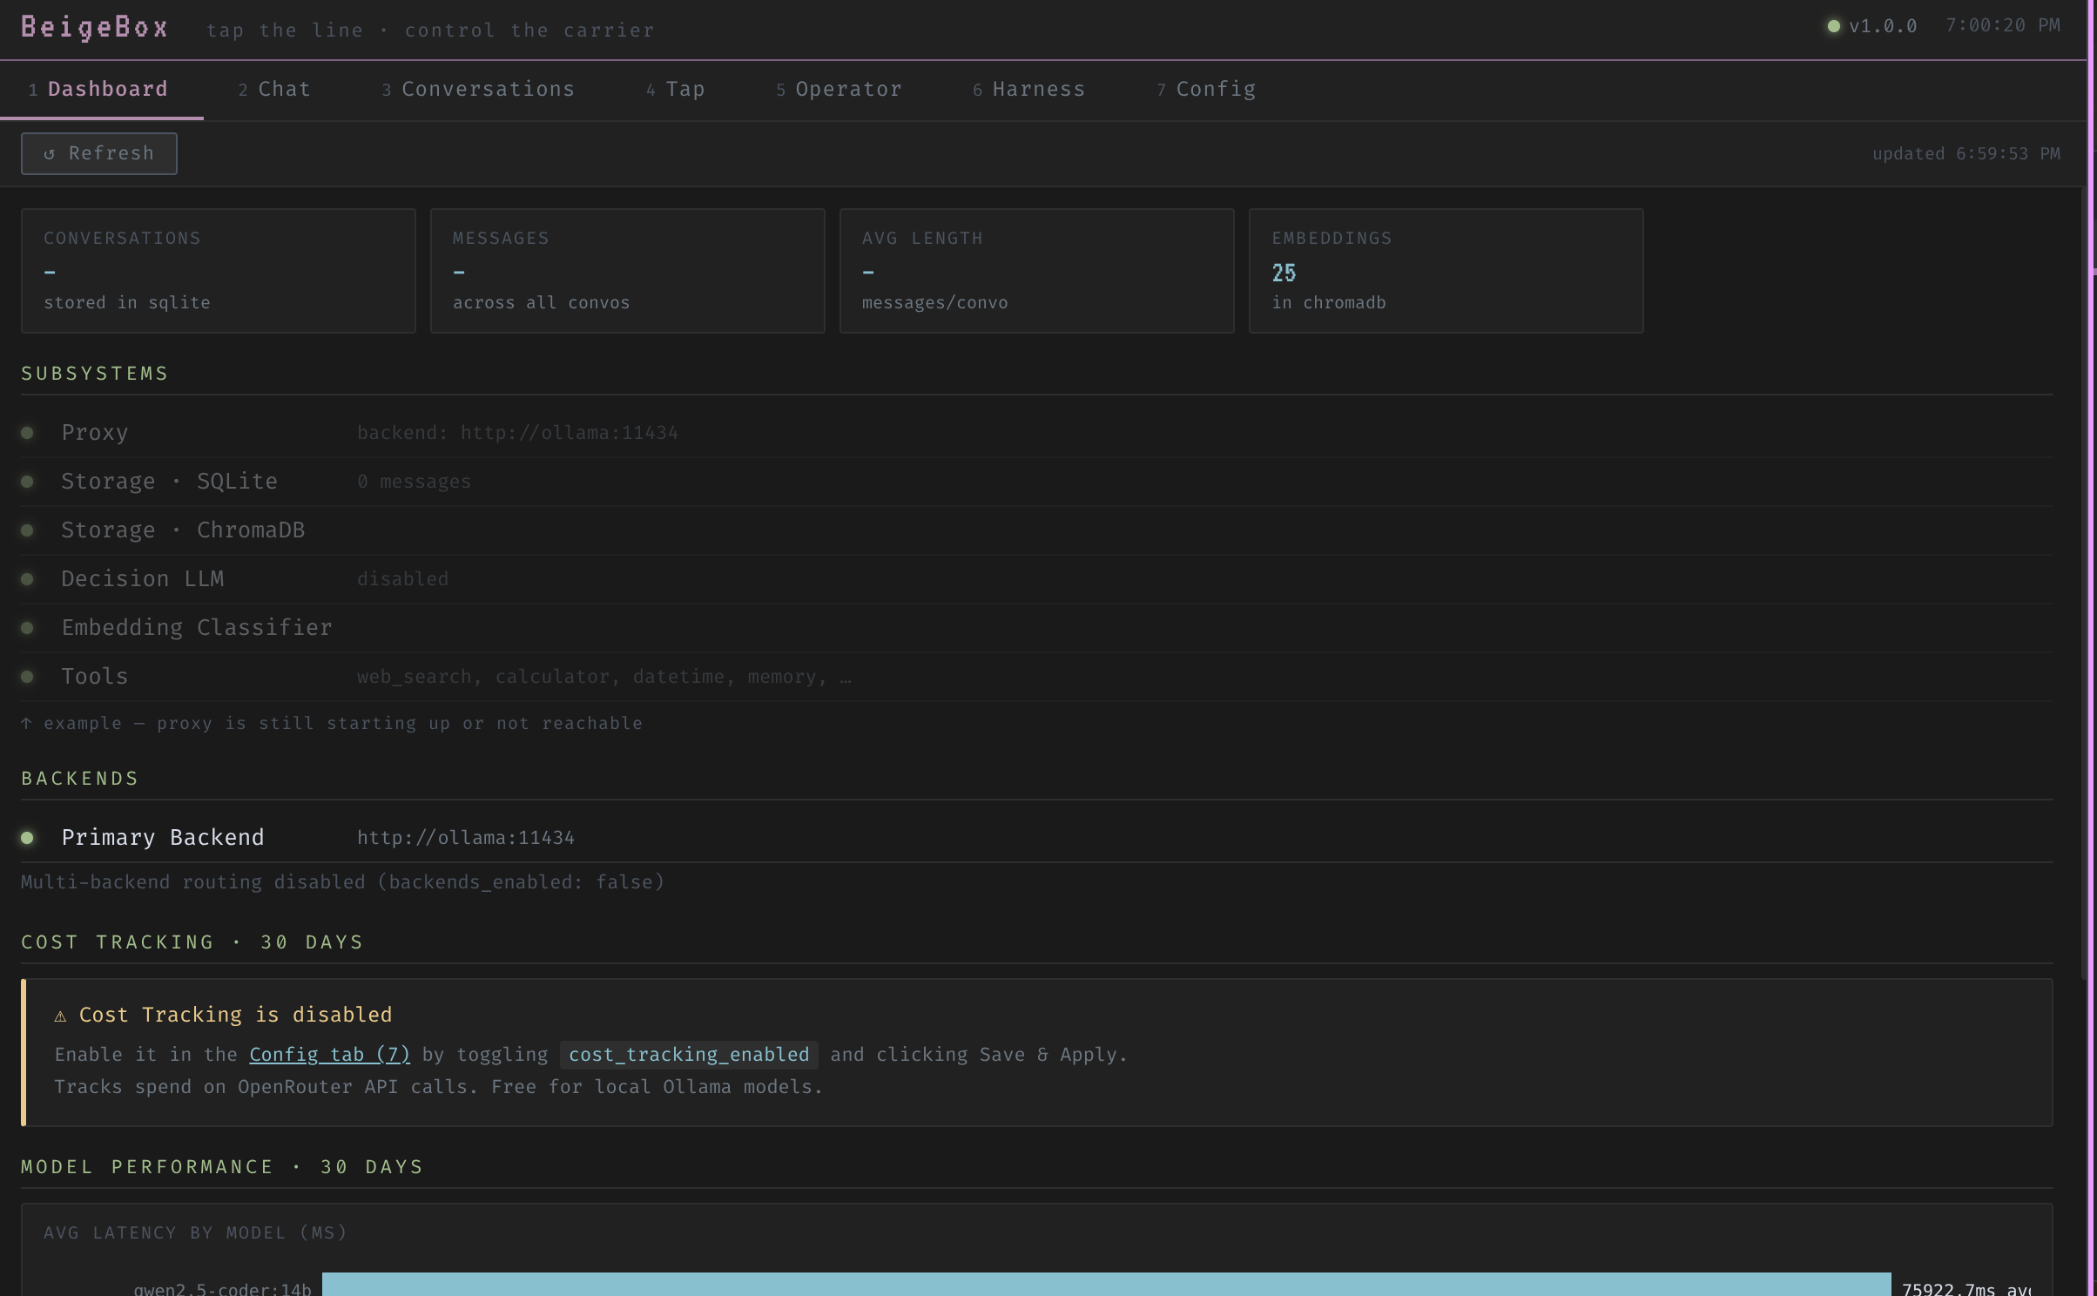
Task: Switch to the Conversations tab
Action: click(478, 90)
